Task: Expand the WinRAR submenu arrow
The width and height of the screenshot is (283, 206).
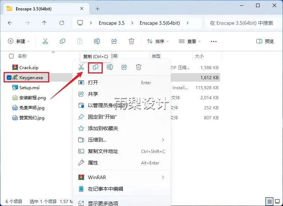Action: tap(163, 177)
